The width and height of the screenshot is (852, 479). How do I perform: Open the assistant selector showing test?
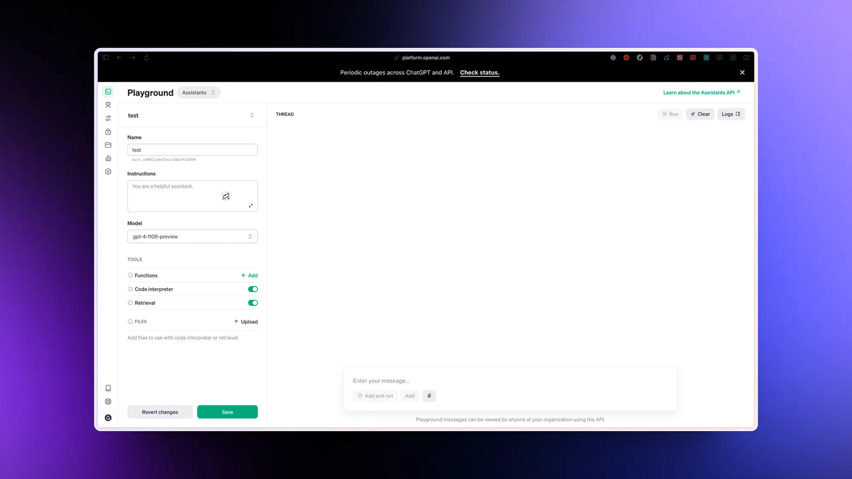coord(192,115)
